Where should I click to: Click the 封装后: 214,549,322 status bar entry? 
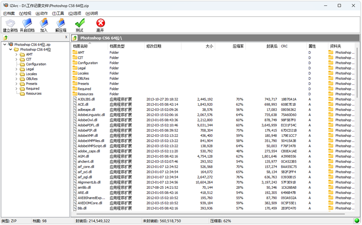tap(93, 221)
